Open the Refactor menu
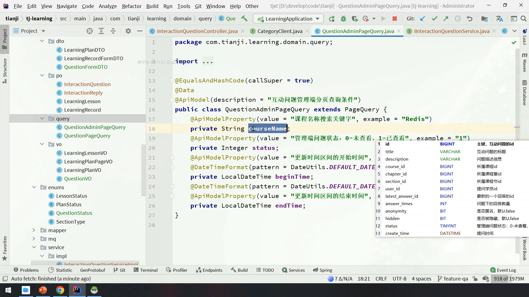The image size is (529, 297). pyautogui.click(x=131, y=6)
